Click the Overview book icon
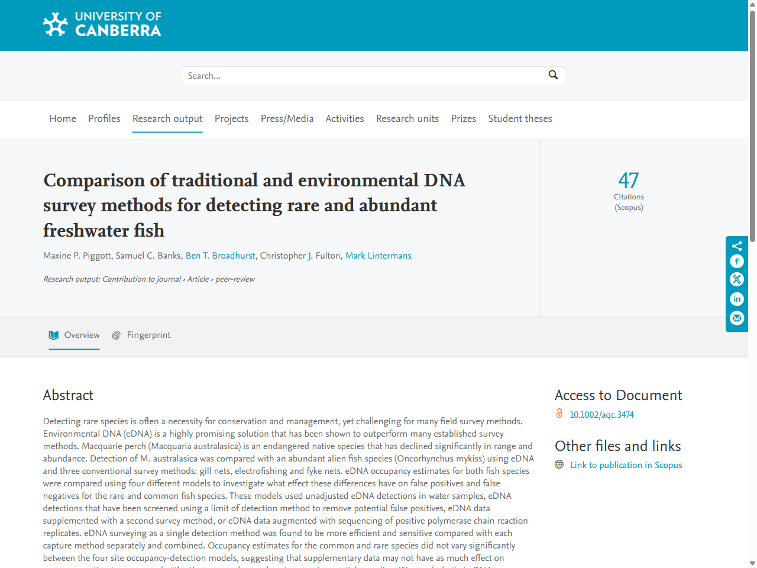 (x=54, y=335)
